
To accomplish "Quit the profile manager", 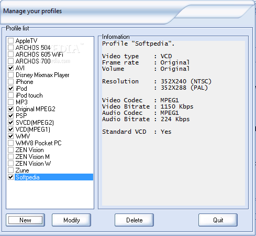I will point(218,220).
